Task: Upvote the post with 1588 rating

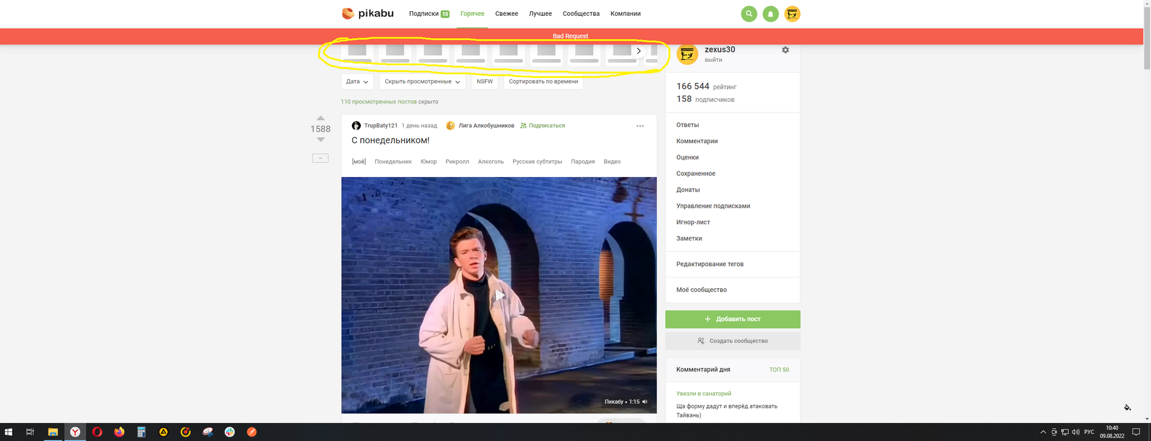Action: tap(320, 119)
